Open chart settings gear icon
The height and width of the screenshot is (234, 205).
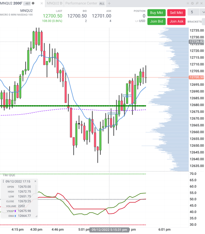coord(192,3)
